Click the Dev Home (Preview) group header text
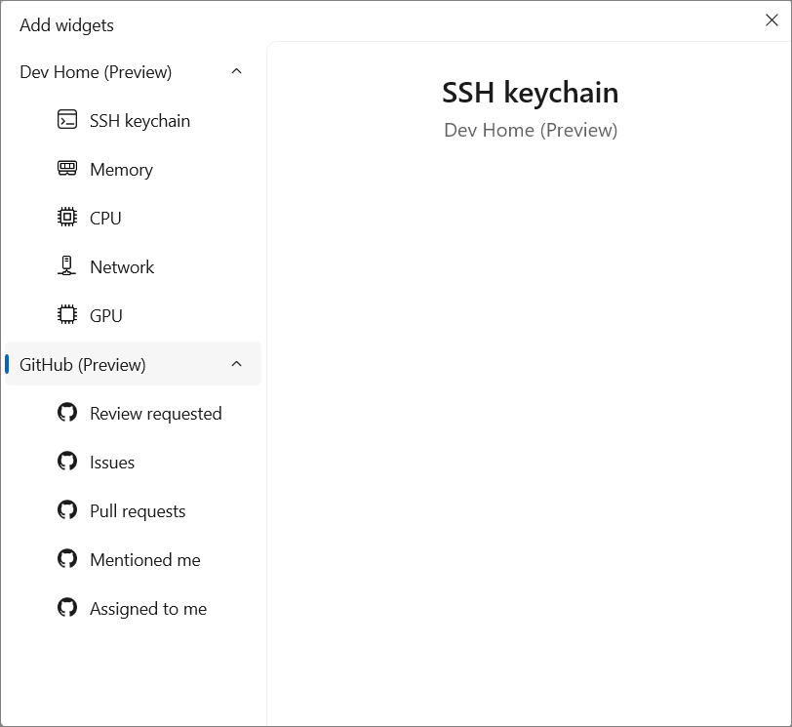792x727 pixels. point(96,72)
